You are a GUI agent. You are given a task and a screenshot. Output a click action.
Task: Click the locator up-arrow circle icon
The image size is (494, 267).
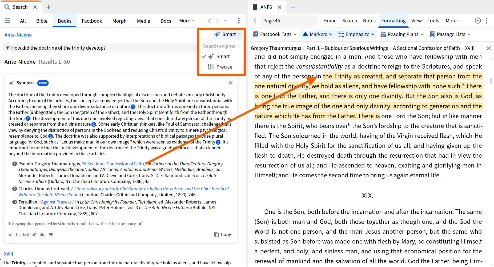478,21
